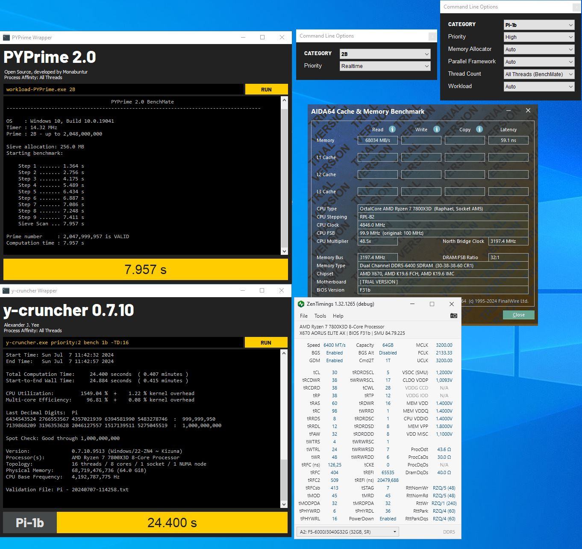
Task: Run the PYPrime benchmark with the RUN button
Action: tap(266, 89)
